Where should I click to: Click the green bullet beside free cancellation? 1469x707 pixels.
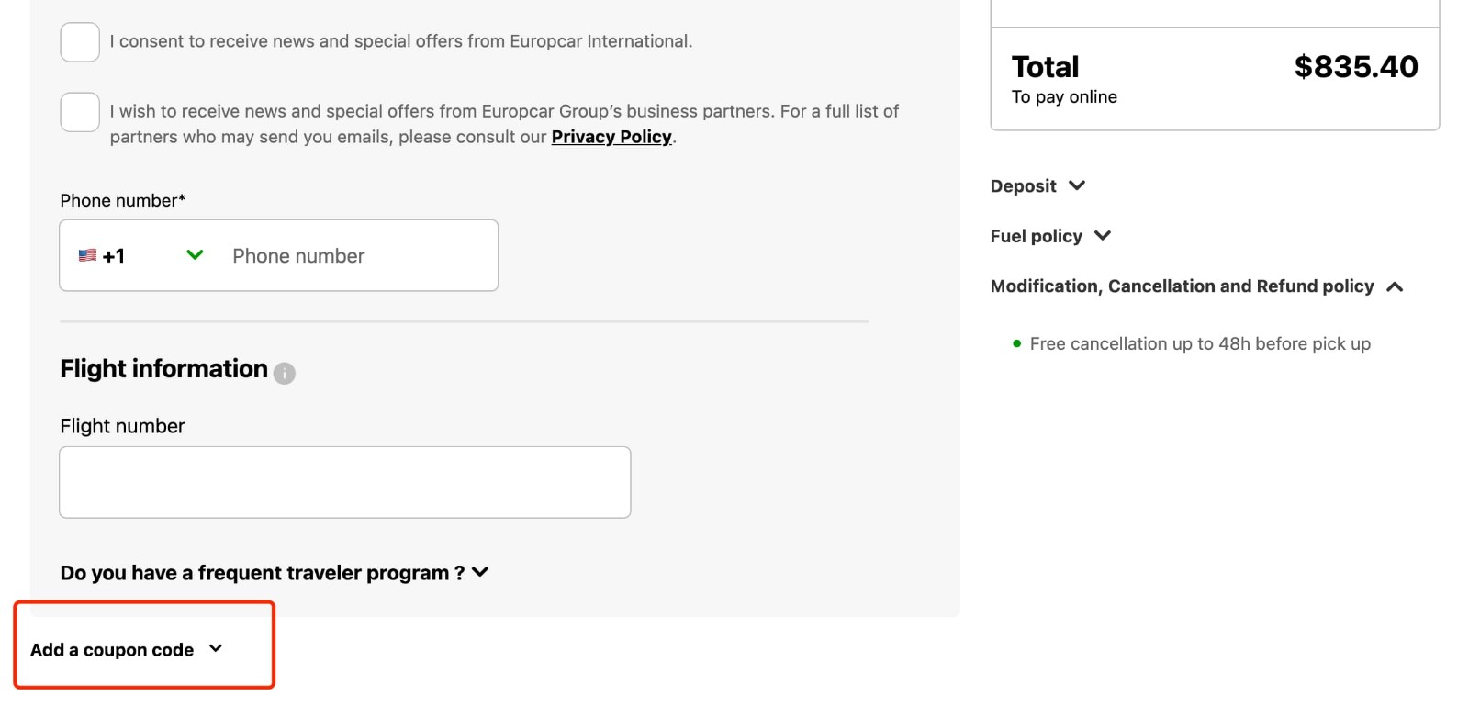1015,344
